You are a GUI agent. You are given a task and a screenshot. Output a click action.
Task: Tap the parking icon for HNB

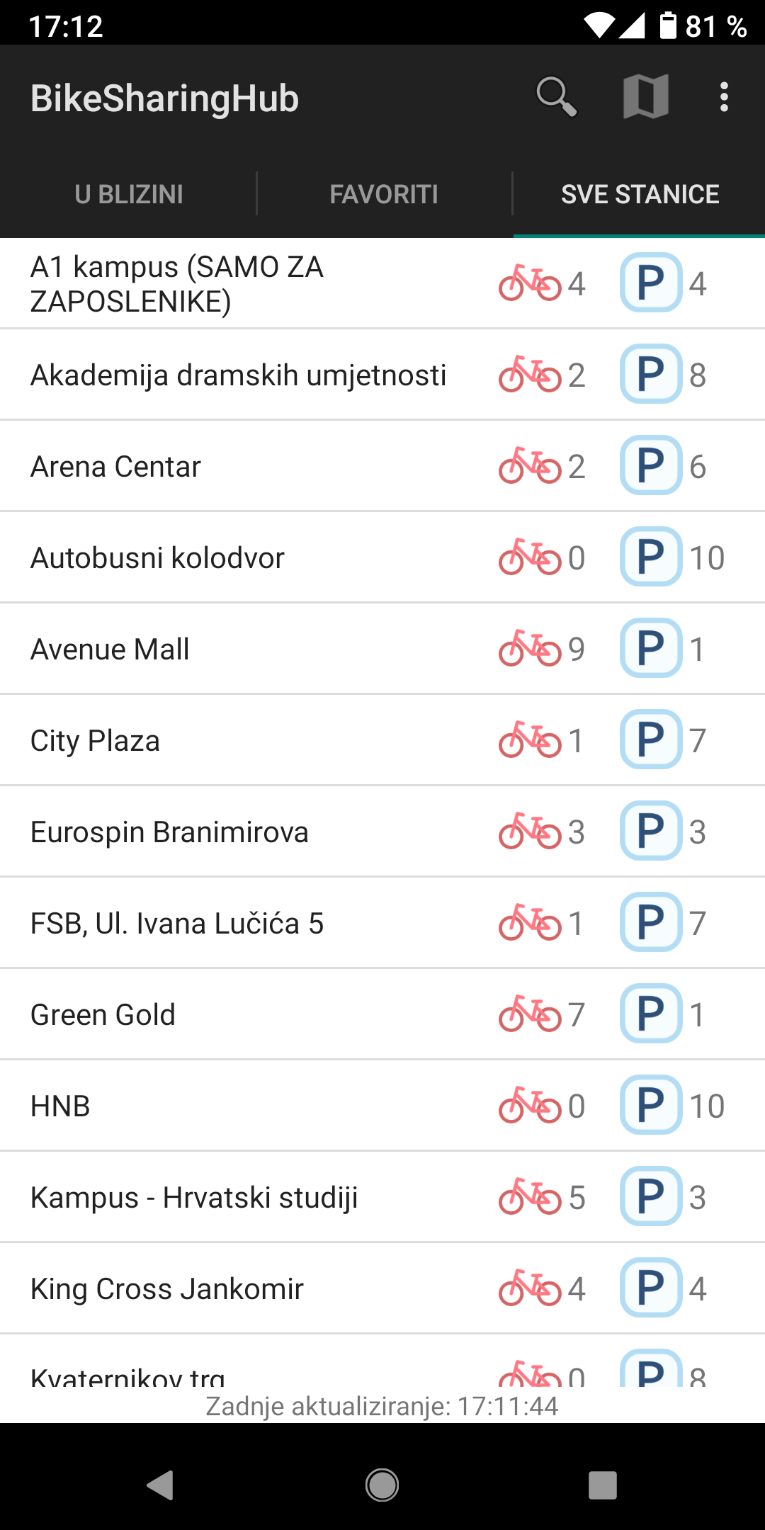[651, 1105]
